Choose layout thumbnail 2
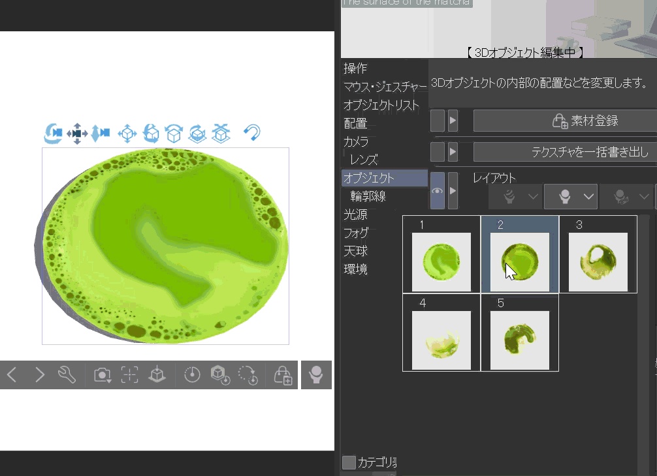This screenshot has height=476, width=657. (520, 254)
